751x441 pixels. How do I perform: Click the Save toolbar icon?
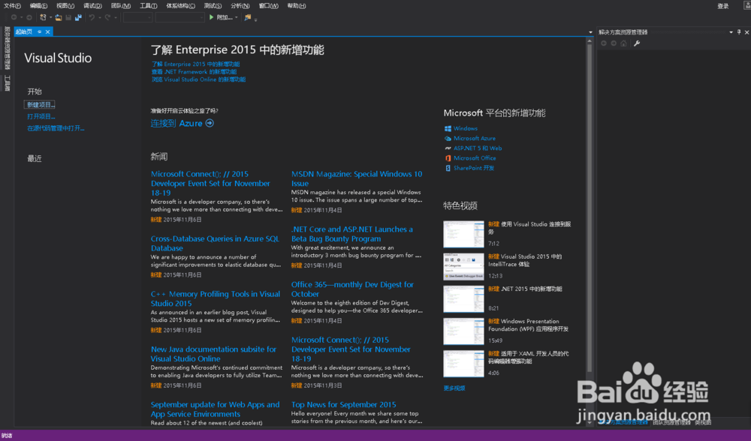tap(68, 17)
